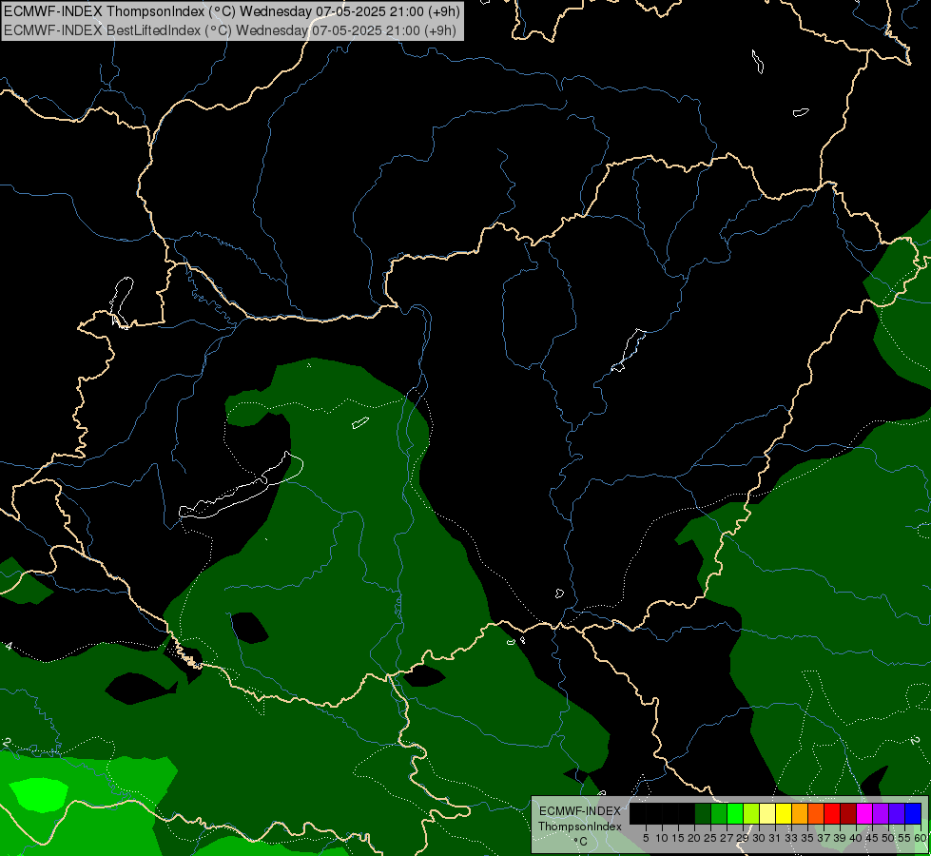Click legend scale value '31'
This screenshot has height=856, width=931.
pos(775,838)
